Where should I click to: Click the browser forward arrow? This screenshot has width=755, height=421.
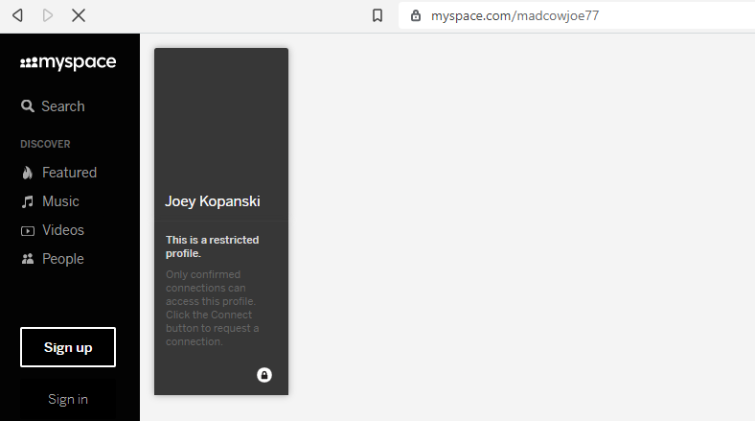[48, 15]
